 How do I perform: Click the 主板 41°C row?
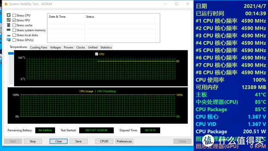click(x=231, y=95)
